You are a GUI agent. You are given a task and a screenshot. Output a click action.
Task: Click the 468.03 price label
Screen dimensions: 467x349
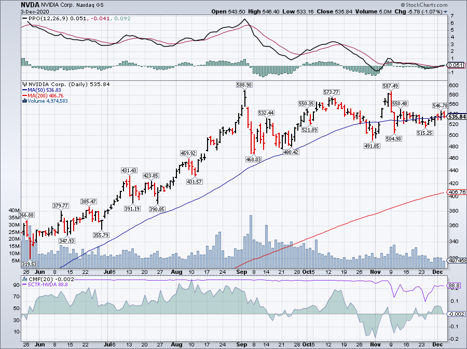pyautogui.click(x=253, y=160)
